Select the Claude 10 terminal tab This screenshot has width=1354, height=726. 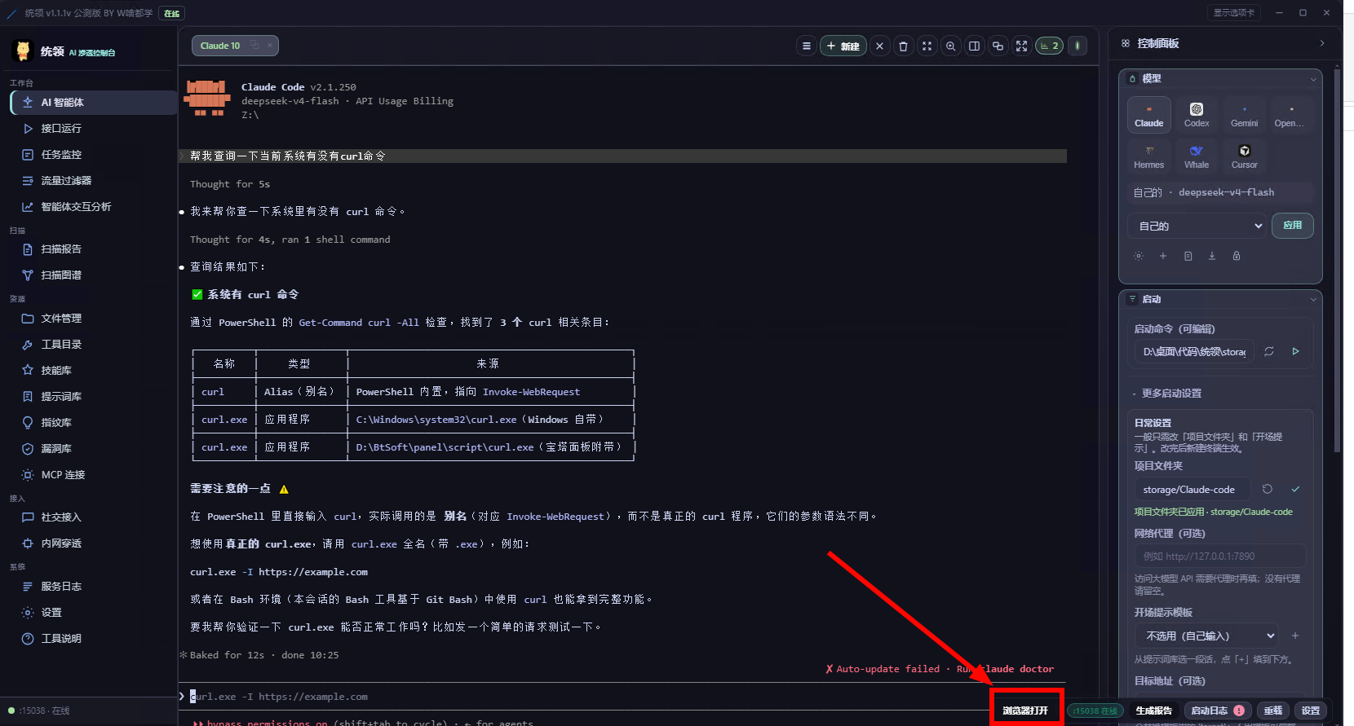click(x=235, y=46)
